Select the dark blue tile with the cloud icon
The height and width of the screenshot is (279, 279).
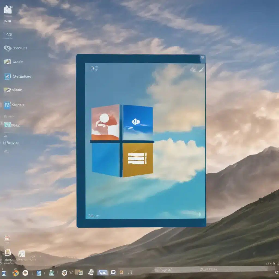tap(138, 122)
